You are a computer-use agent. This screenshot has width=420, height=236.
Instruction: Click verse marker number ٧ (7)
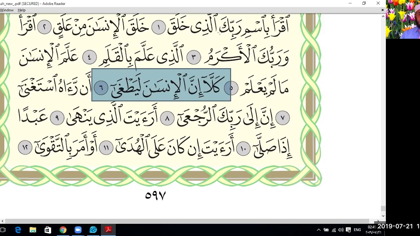[x=283, y=118]
